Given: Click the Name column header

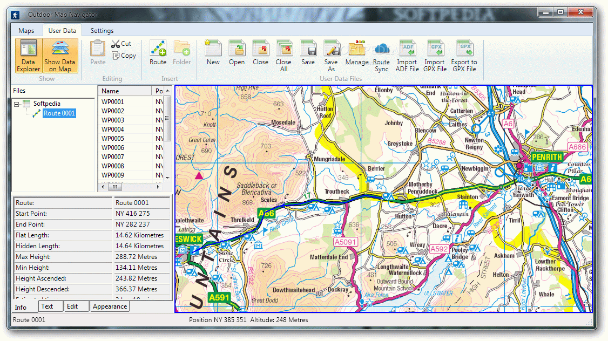Looking at the screenshot, I should (125, 91).
